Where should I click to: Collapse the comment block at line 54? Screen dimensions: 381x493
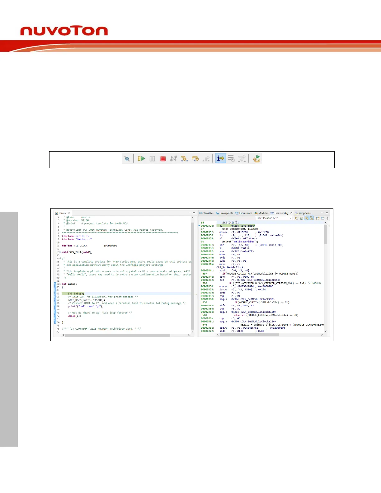point(60,258)
